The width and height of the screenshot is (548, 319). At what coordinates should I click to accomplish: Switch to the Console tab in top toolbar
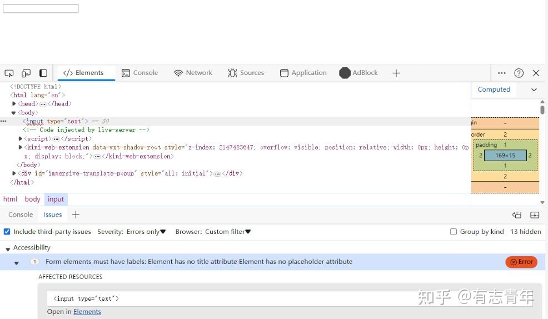coord(140,73)
